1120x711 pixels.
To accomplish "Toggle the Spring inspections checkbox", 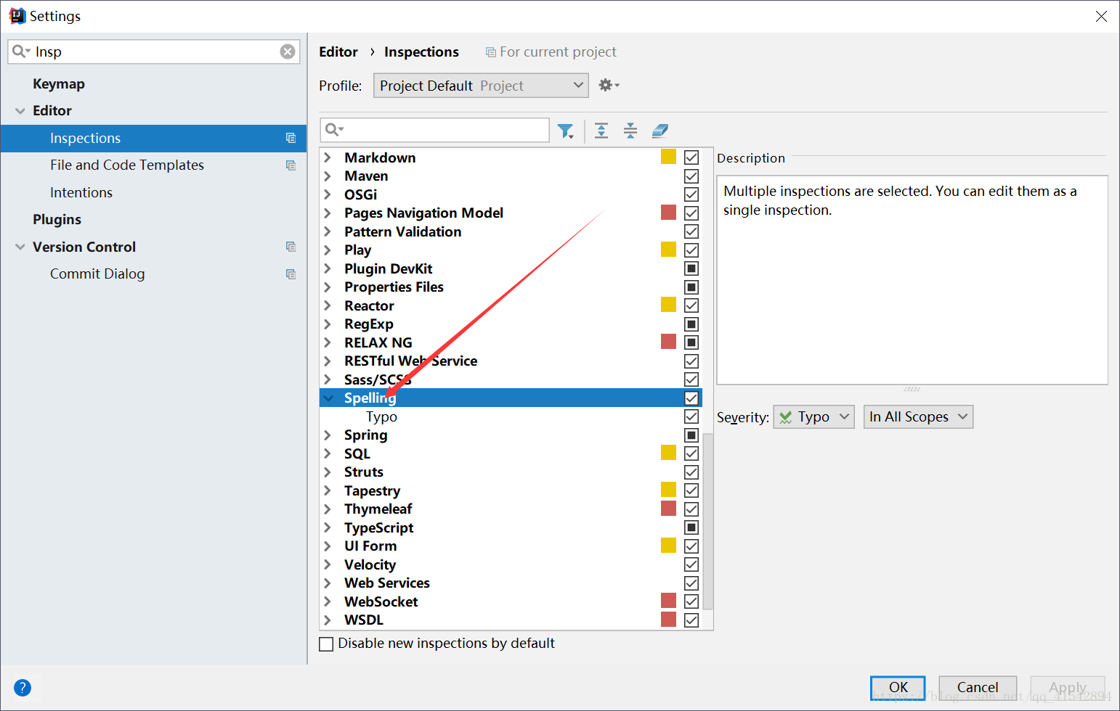I will pyautogui.click(x=691, y=435).
